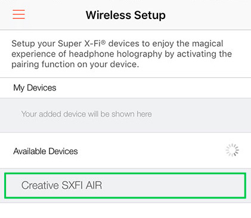Click the Available Devices section header
Screen dimensions: 251x218
(45, 151)
